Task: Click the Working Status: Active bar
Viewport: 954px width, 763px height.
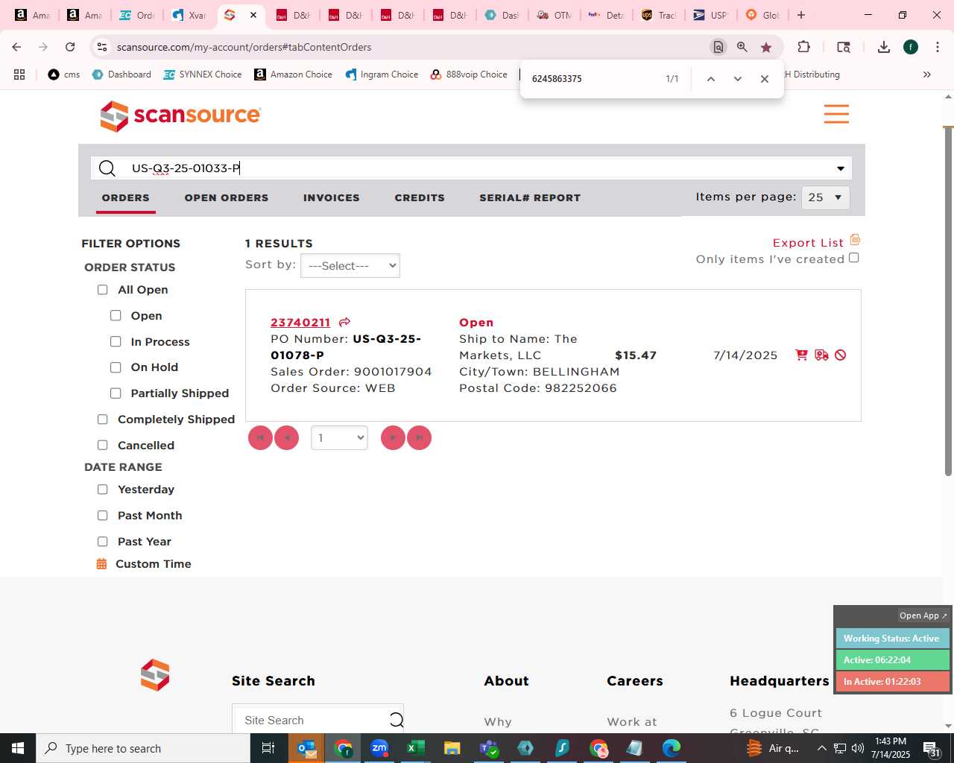Action: point(892,639)
